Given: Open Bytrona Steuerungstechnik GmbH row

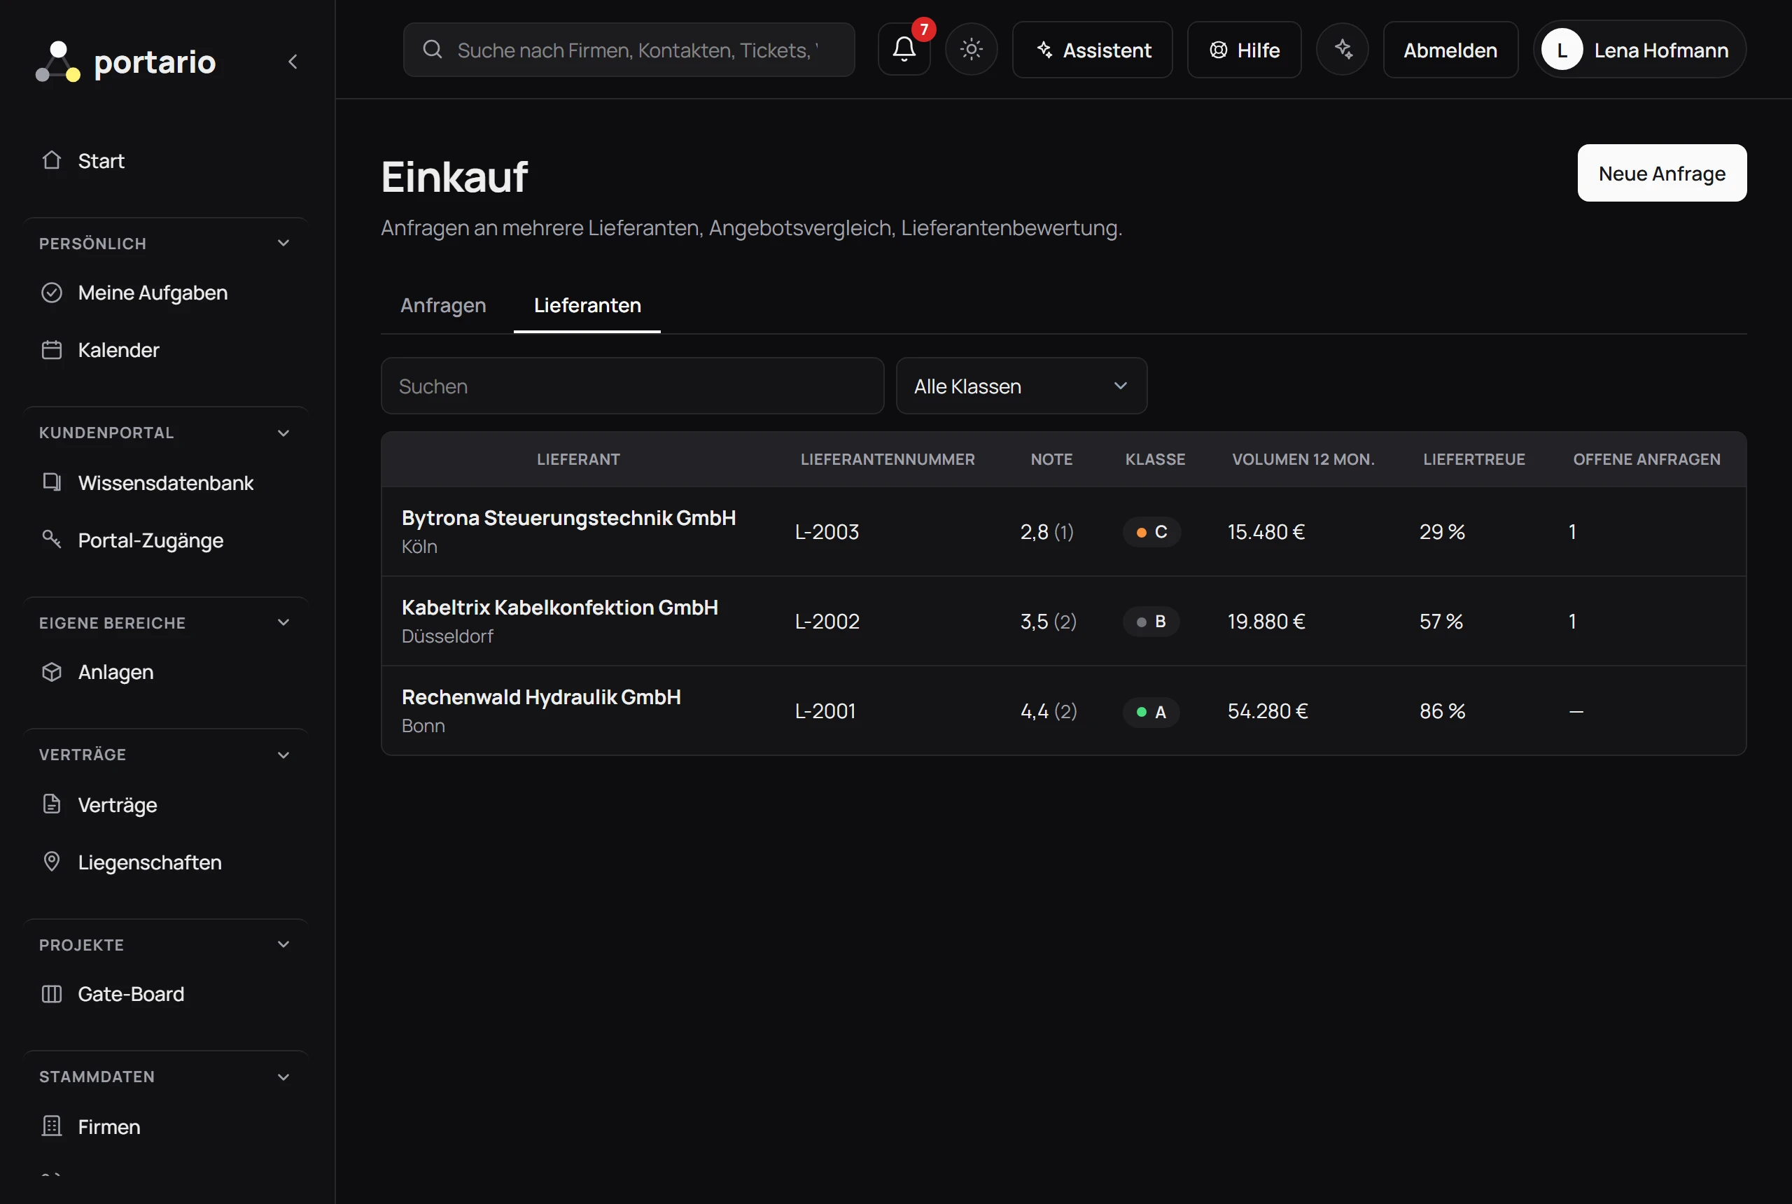Looking at the screenshot, I should click(x=1063, y=531).
